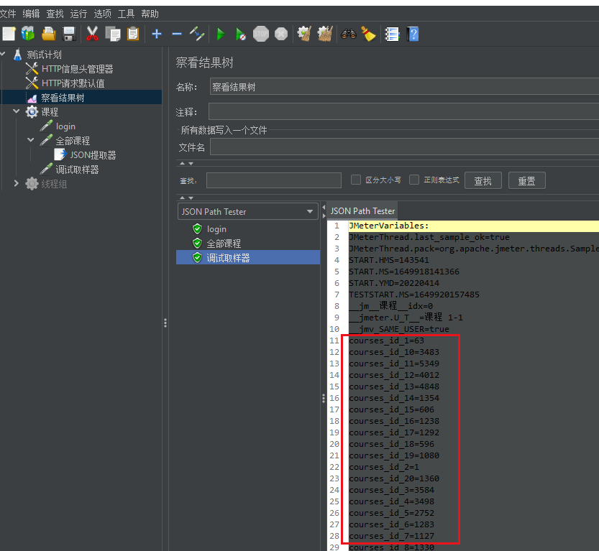
Task: Click the Copy icon in toolbar
Action: (113, 34)
